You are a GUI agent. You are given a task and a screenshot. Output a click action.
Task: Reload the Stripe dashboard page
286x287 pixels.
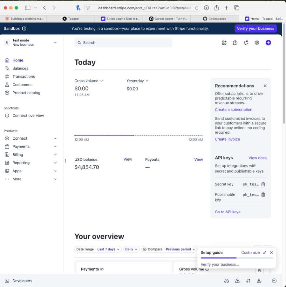[x=197, y=8]
